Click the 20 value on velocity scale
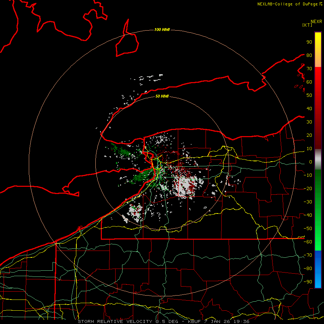Image resolution: width=324 pixels, height=324 pixels. (309, 135)
